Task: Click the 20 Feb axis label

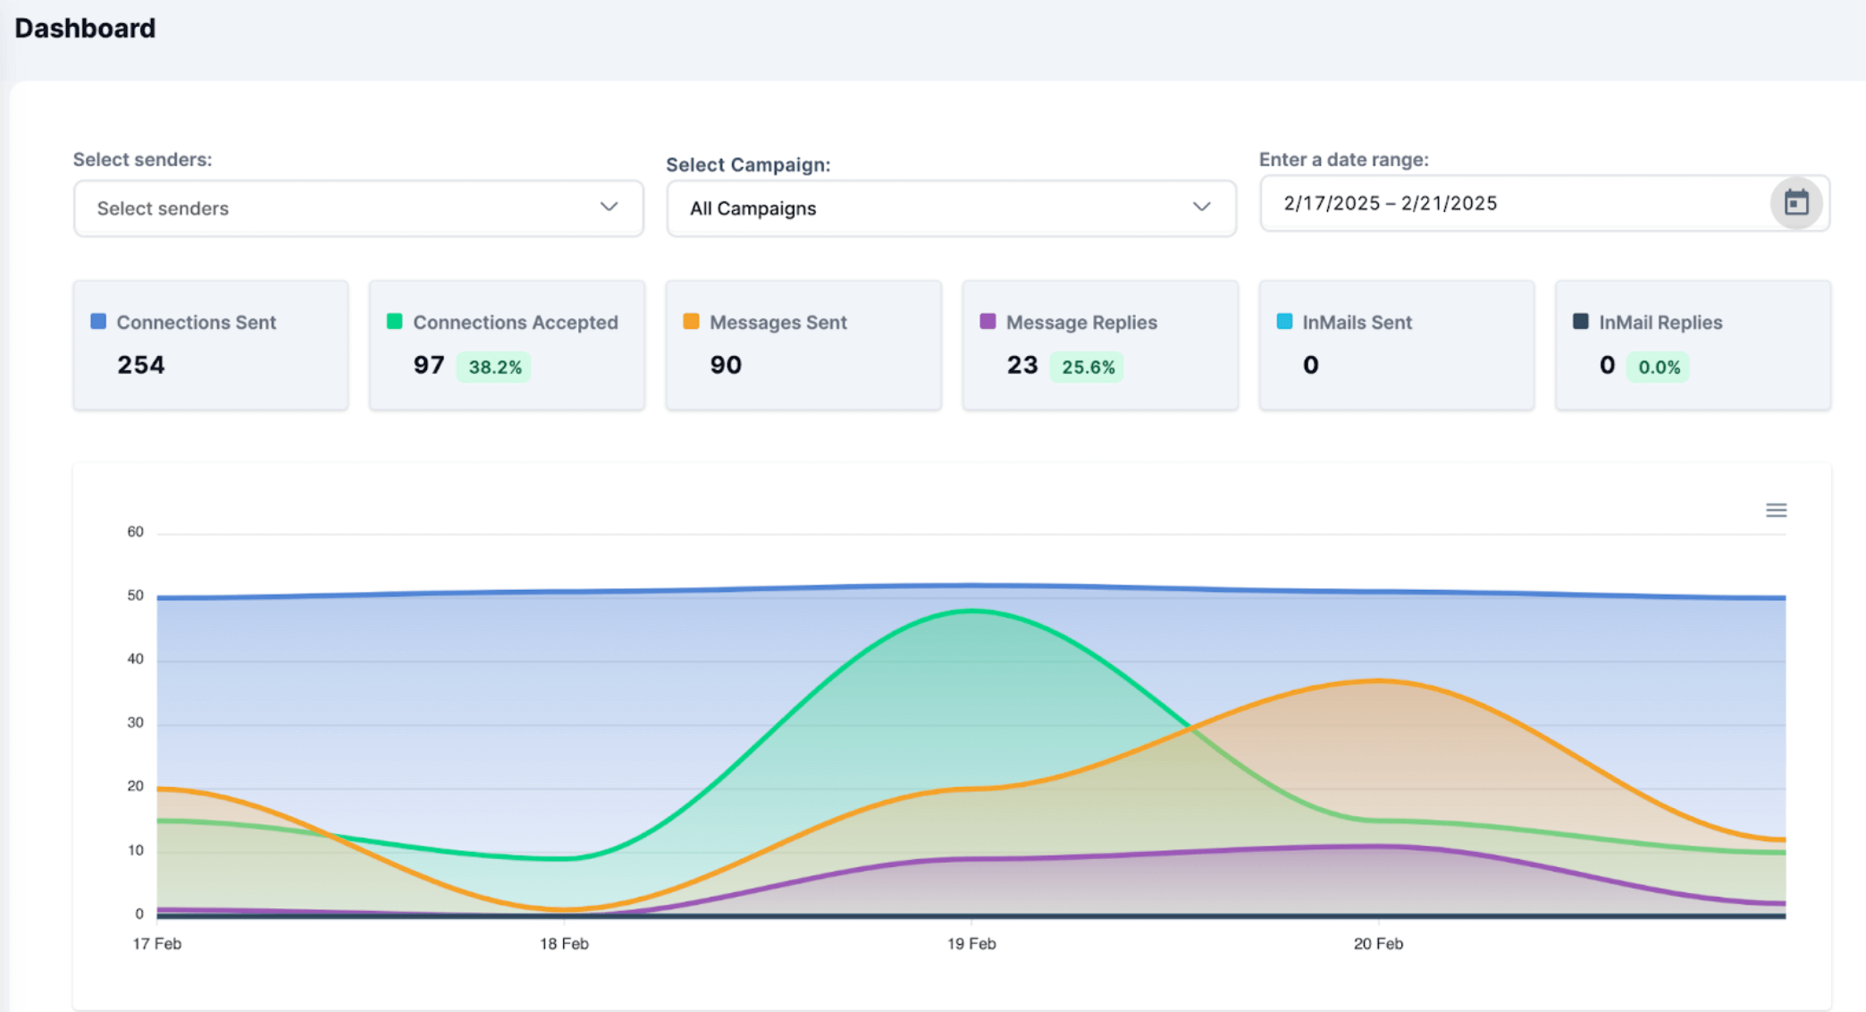Action: click(x=1378, y=943)
